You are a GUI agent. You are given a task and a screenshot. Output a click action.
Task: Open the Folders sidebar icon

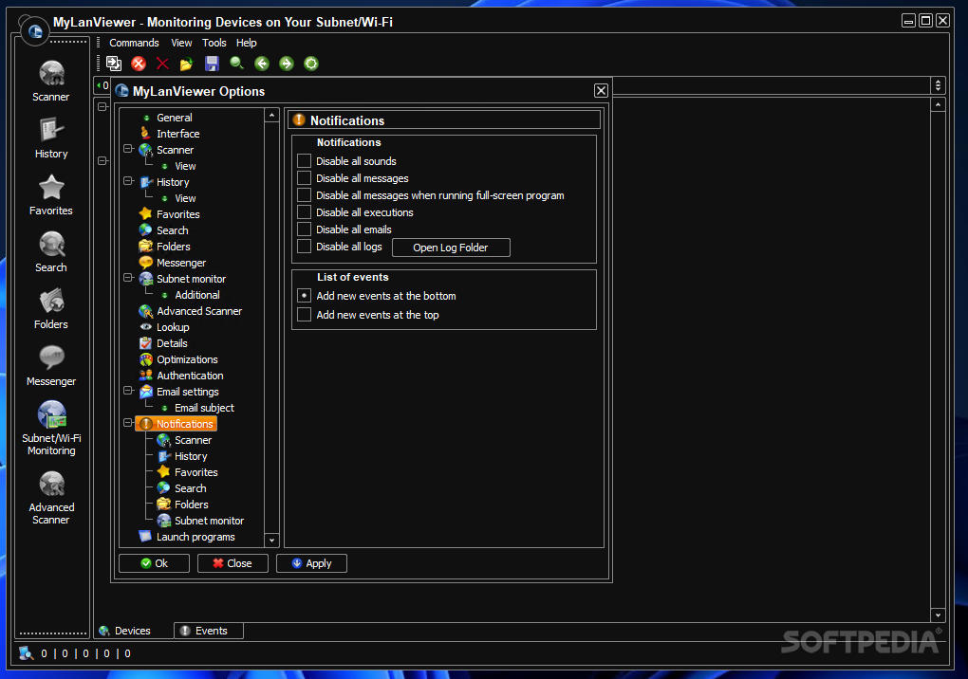(51, 308)
